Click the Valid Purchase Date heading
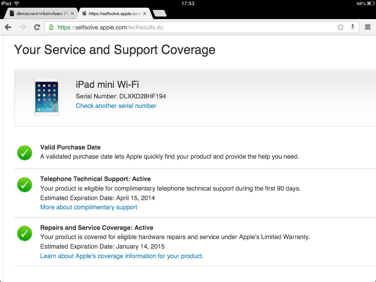Viewport: 376px width, 282px height. (x=70, y=147)
